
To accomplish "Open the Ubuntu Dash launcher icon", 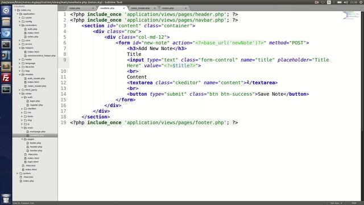I will click(6, 11).
